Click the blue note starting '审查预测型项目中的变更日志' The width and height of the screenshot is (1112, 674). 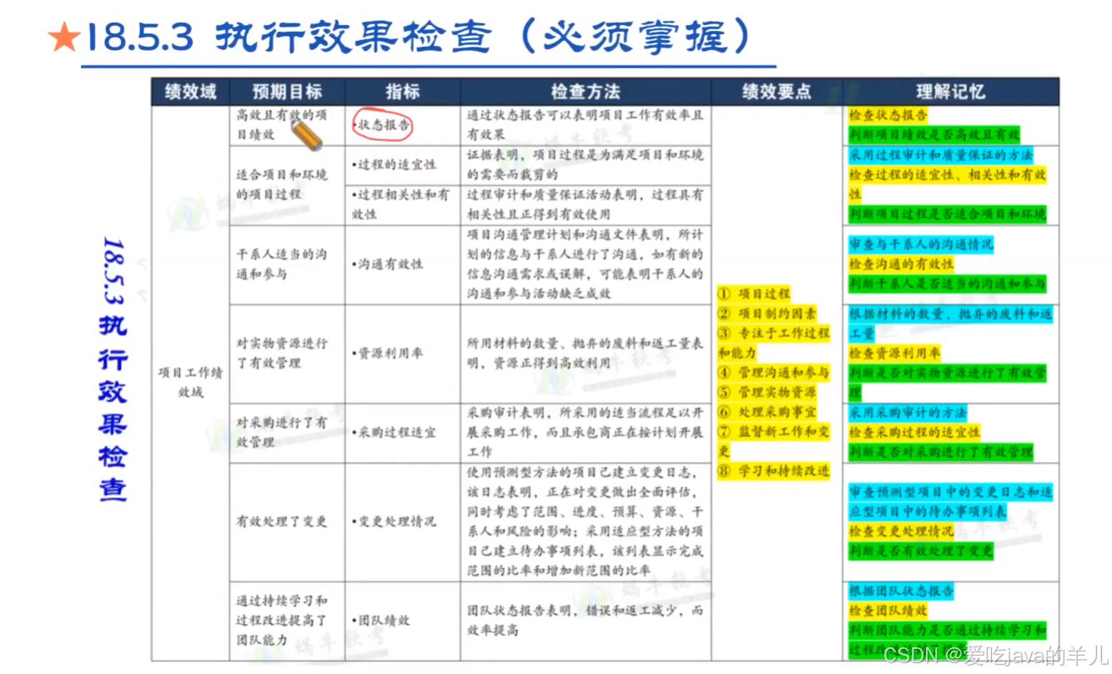point(950,501)
